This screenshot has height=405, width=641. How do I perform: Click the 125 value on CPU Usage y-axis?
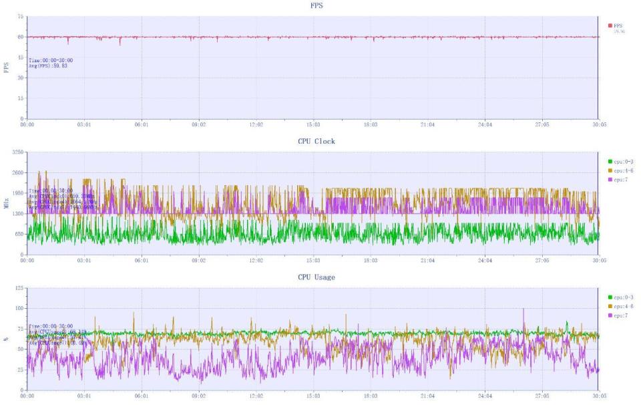[19, 287]
